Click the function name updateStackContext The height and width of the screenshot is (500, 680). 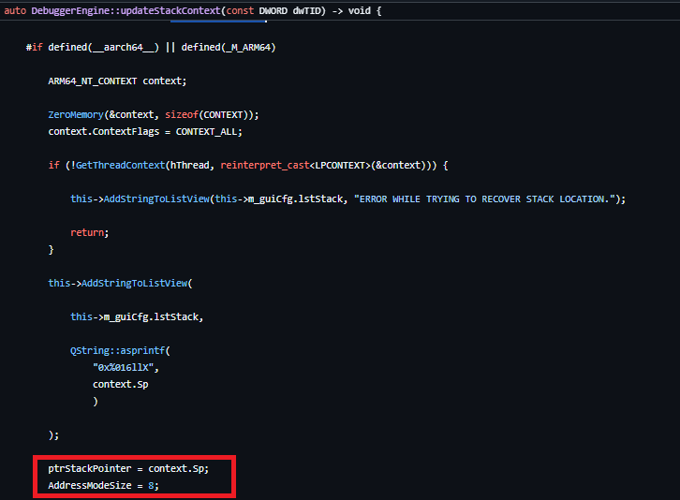pos(170,11)
